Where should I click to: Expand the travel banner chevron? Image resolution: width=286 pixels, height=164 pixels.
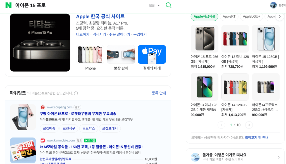point(278,157)
